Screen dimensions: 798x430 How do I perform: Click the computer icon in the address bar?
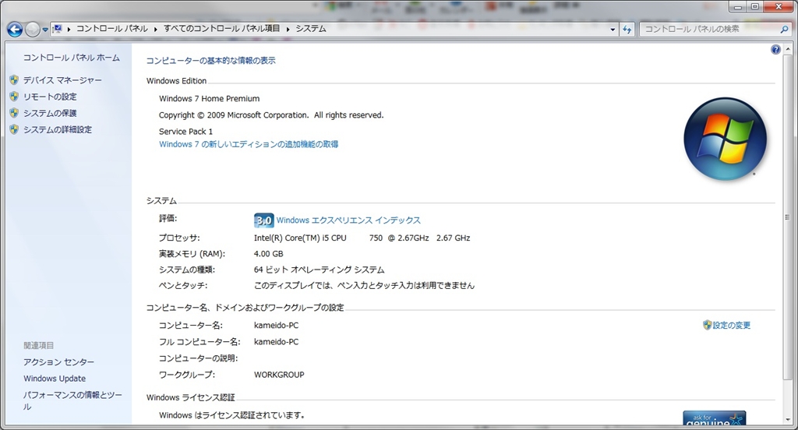(58, 29)
